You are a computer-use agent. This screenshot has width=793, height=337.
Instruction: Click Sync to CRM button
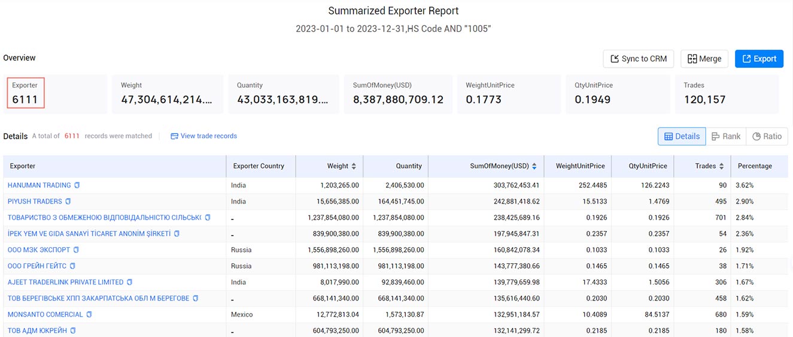[x=639, y=59]
